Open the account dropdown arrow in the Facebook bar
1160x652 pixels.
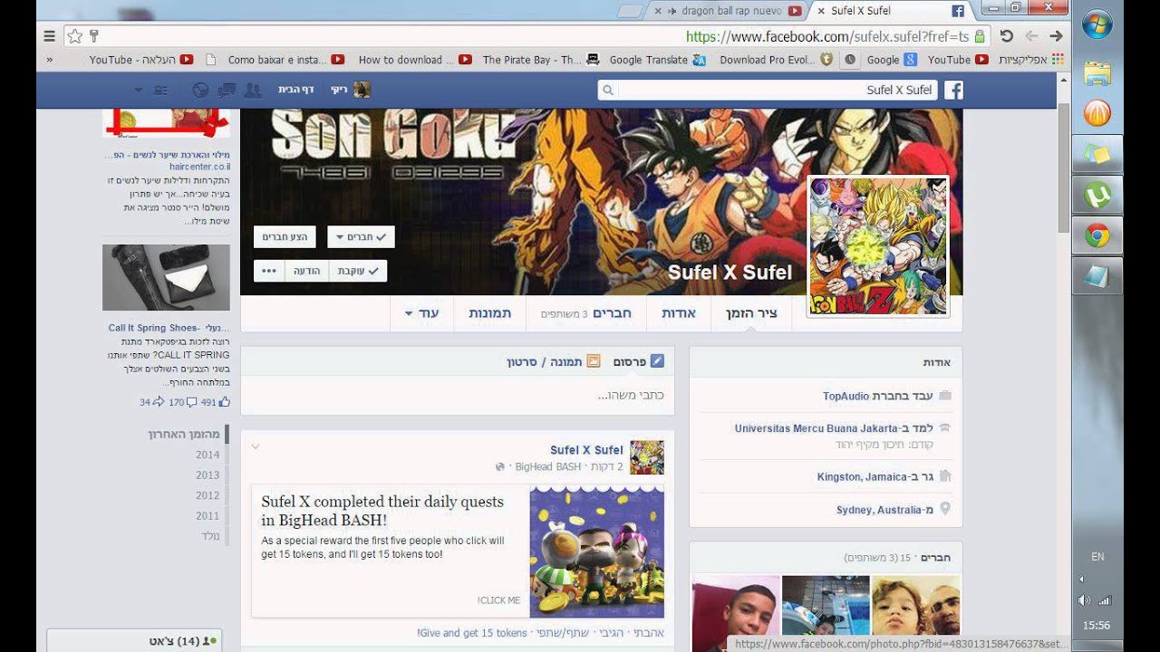pyautogui.click(x=139, y=90)
